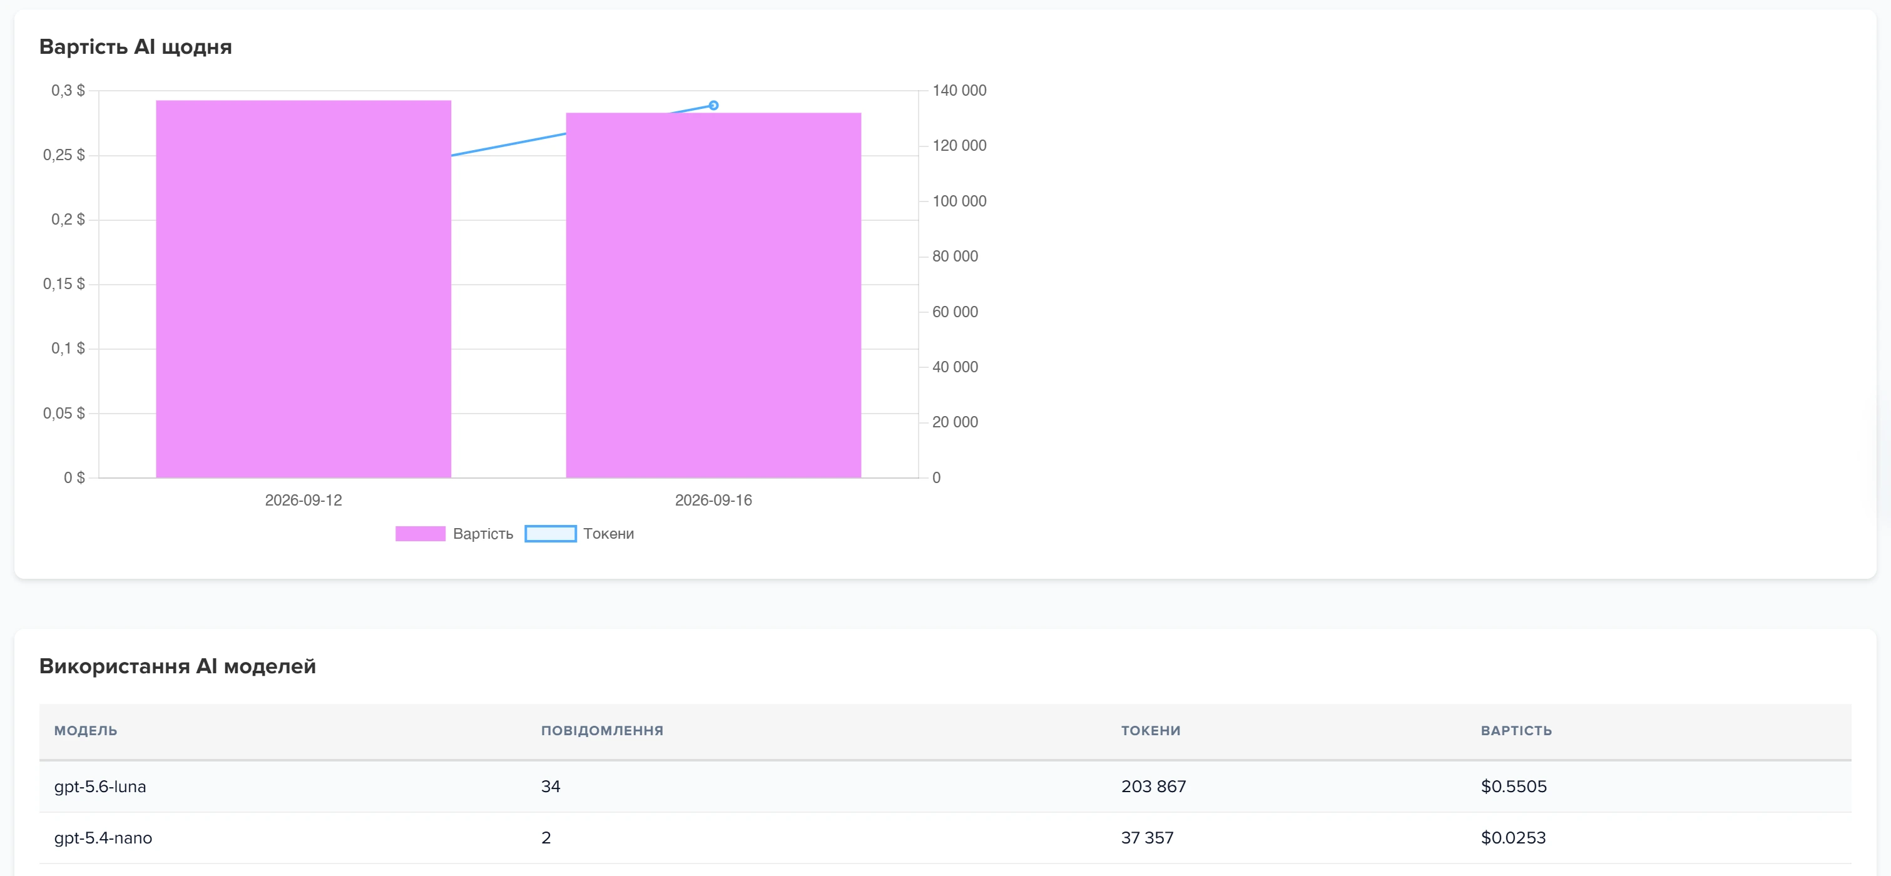
Task: Click the Вартість legend label
Action: tap(482, 534)
